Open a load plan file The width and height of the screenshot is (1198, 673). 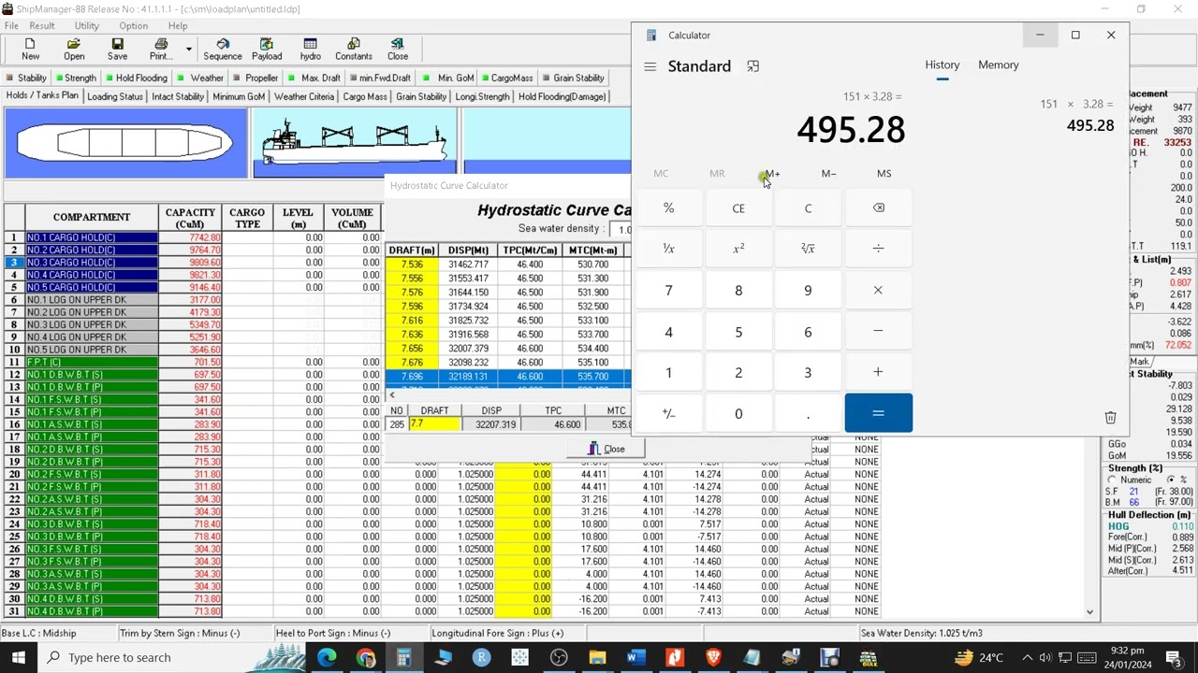(x=74, y=50)
